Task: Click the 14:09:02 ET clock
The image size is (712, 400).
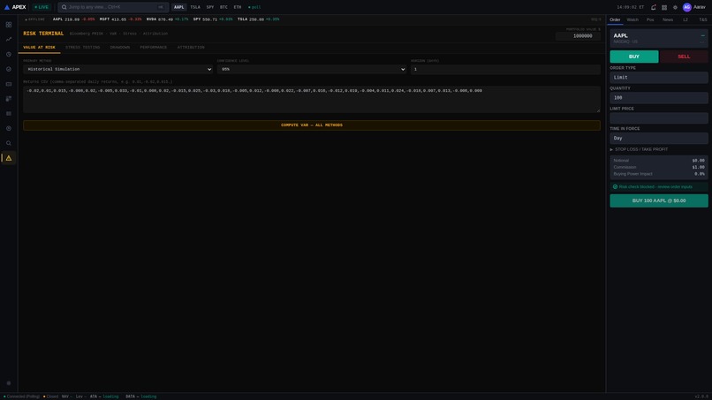Action: [630, 7]
